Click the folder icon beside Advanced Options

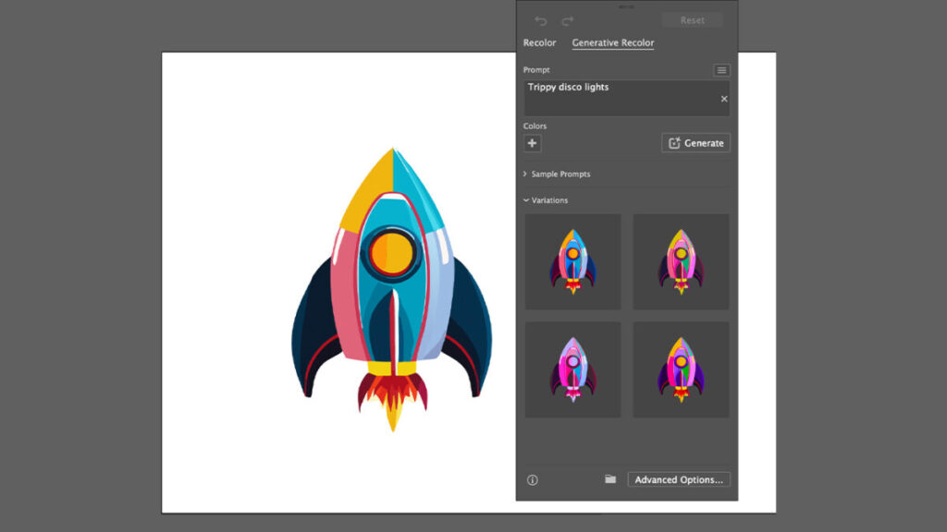(610, 479)
